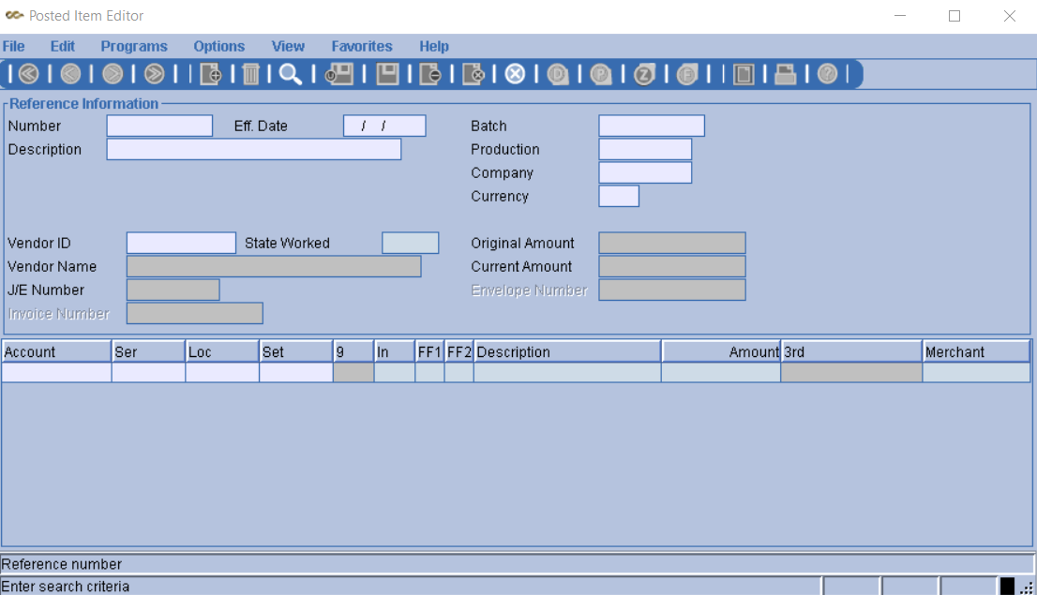Click the Amount column header
The height and width of the screenshot is (595, 1037).
click(721, 351)
